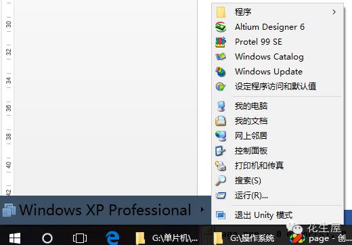Open 网上邻居 text entry
352x245 pixels.
pyautogui.click(x=251, y=136)
